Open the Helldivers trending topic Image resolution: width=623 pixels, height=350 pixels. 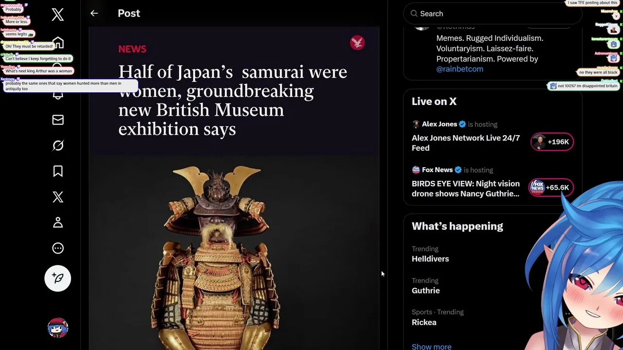click(x=430, y=259)
